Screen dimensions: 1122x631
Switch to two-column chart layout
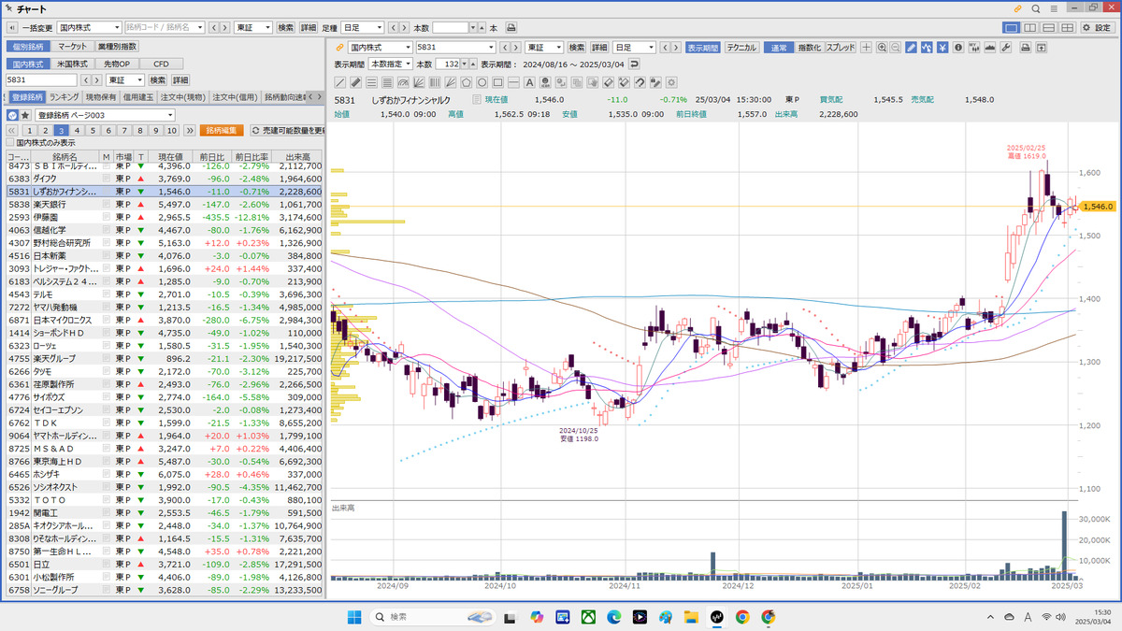(1030, 28)
